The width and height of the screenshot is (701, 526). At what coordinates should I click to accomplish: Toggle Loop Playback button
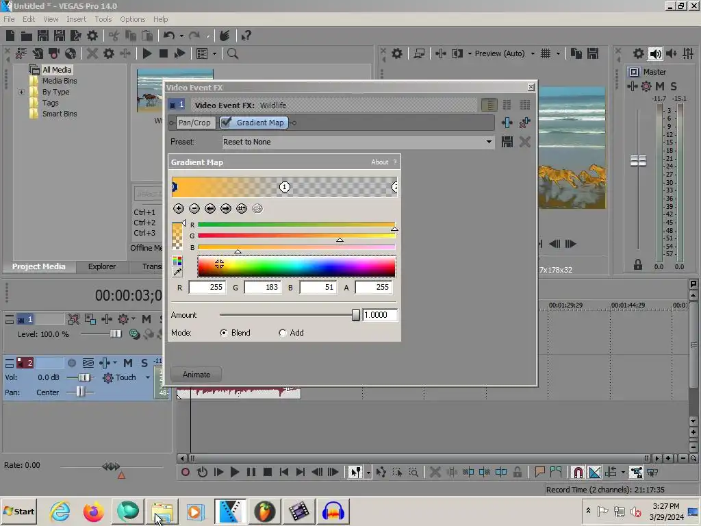tap(202, 472)
